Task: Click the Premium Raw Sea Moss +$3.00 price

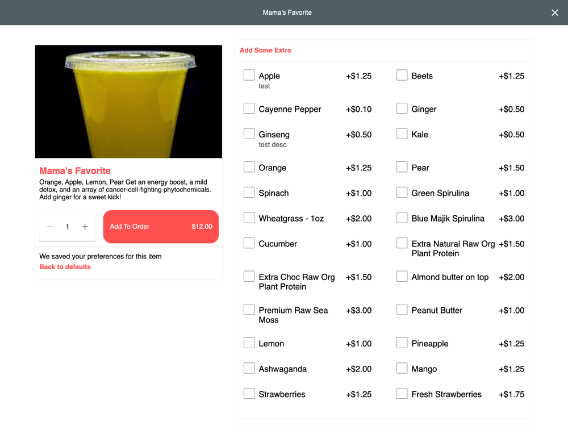Action: click(358, 311)
